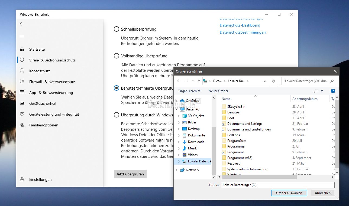Open recent locations dropdown beside forward arrow

193,81
